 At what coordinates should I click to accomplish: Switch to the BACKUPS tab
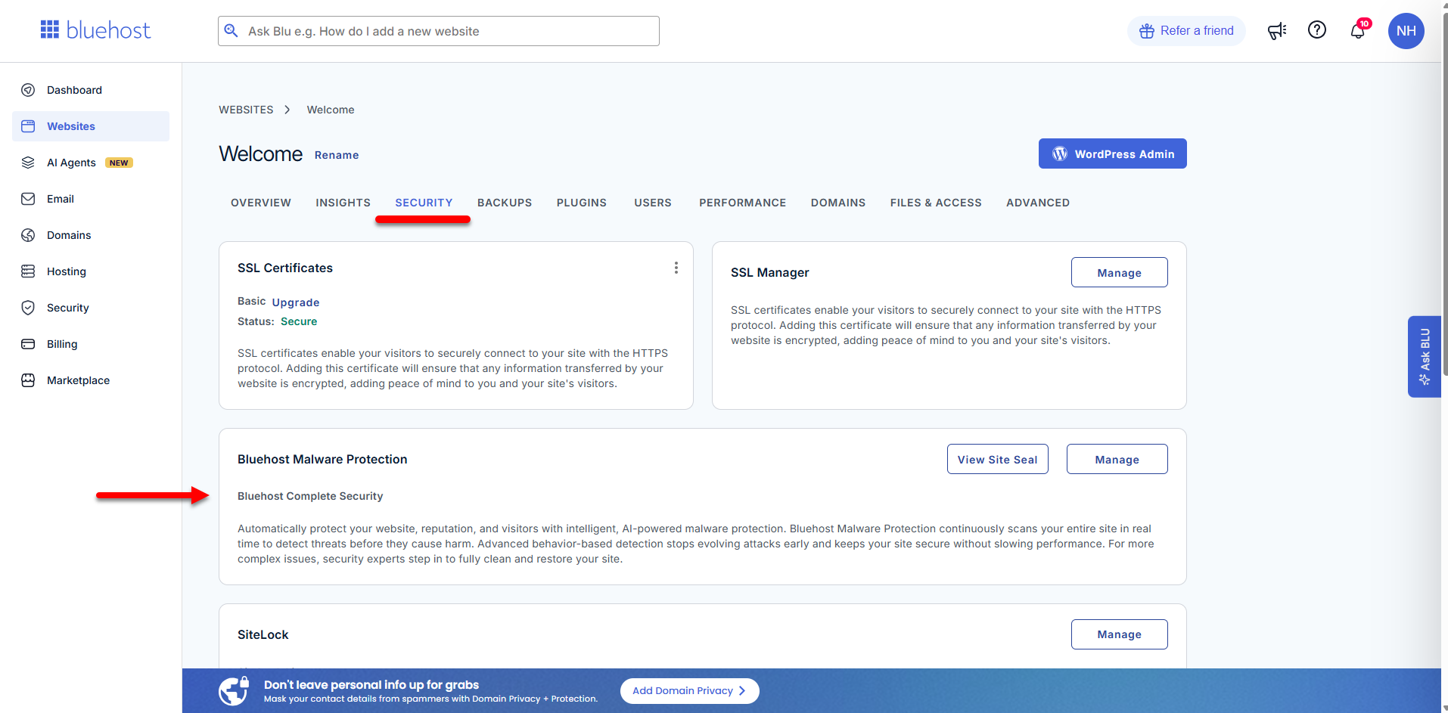point(505,203)
